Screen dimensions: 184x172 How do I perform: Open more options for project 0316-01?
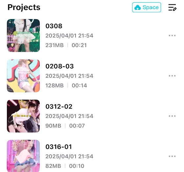(172, 156)
